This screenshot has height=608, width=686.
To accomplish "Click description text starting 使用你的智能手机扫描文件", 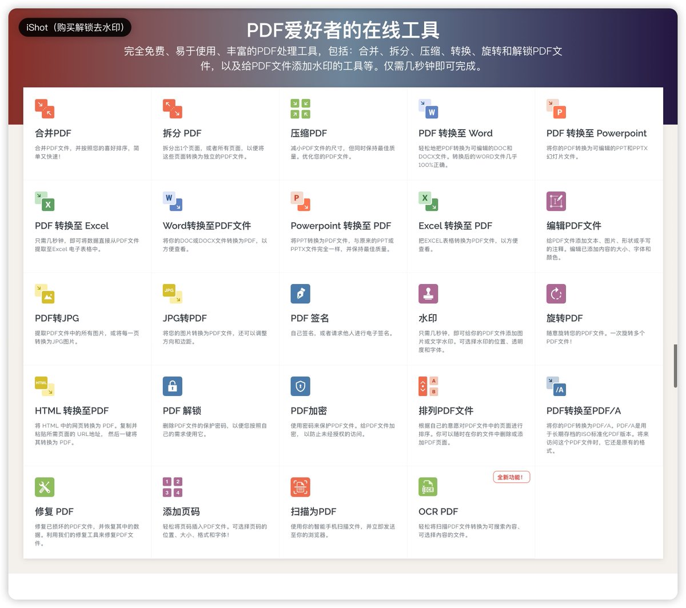I will point(343,531).
